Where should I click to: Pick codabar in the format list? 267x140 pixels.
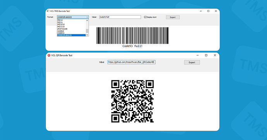71,31
